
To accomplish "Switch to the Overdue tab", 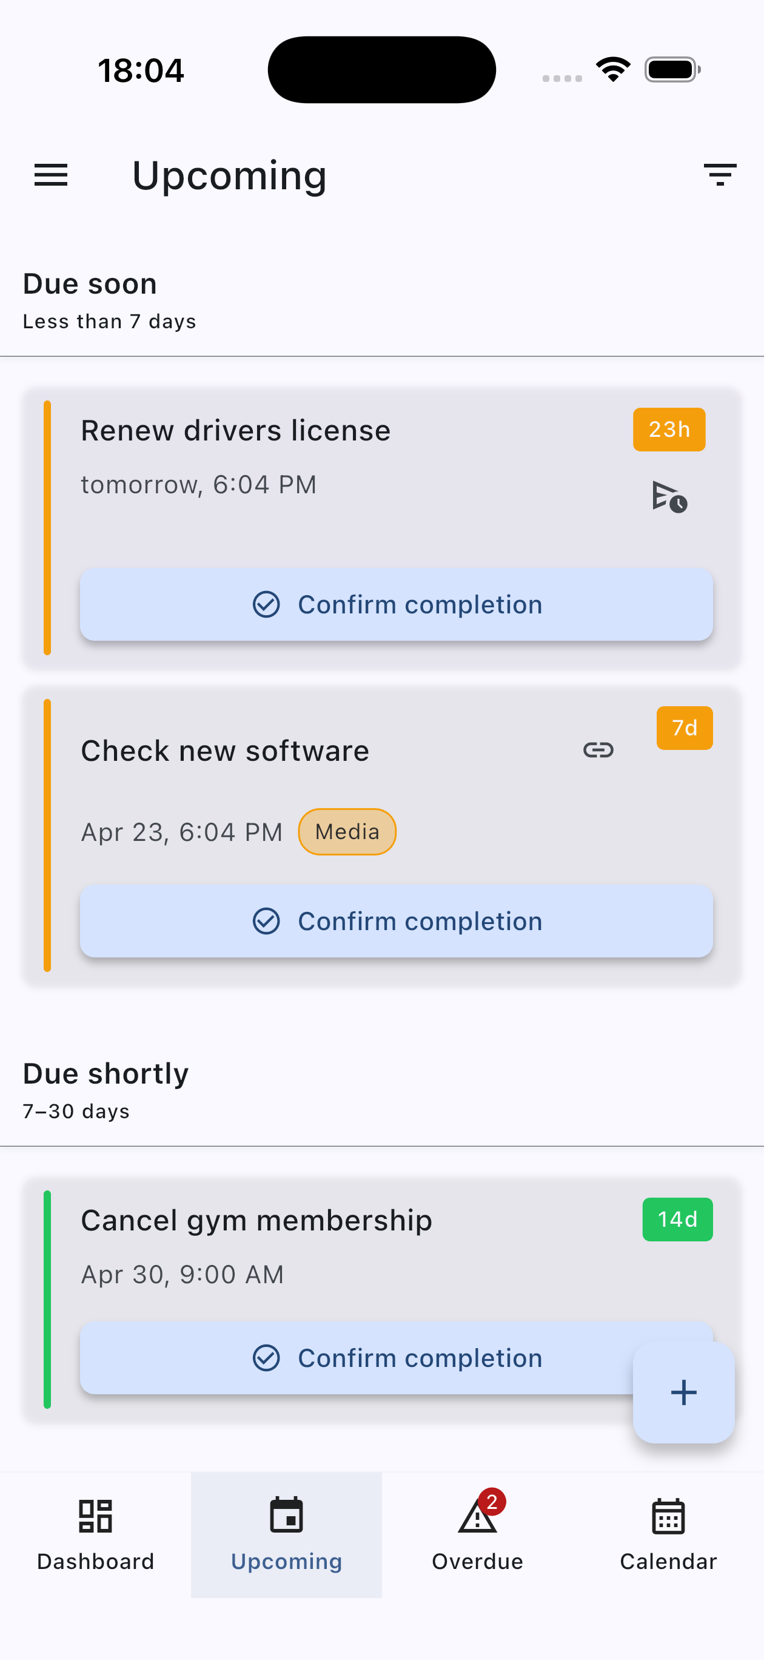I will tap(477, 1534).
